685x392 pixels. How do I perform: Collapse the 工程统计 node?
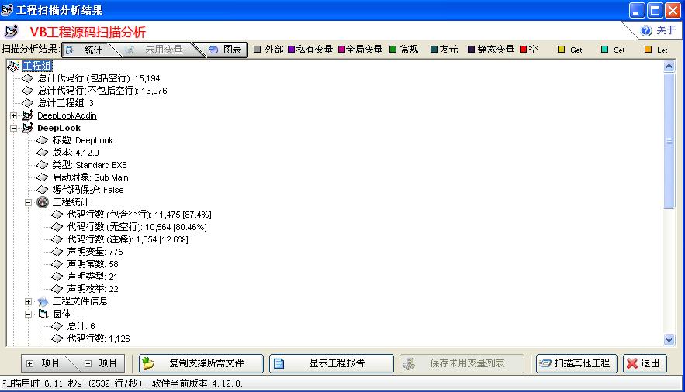(x=29, y=202)
